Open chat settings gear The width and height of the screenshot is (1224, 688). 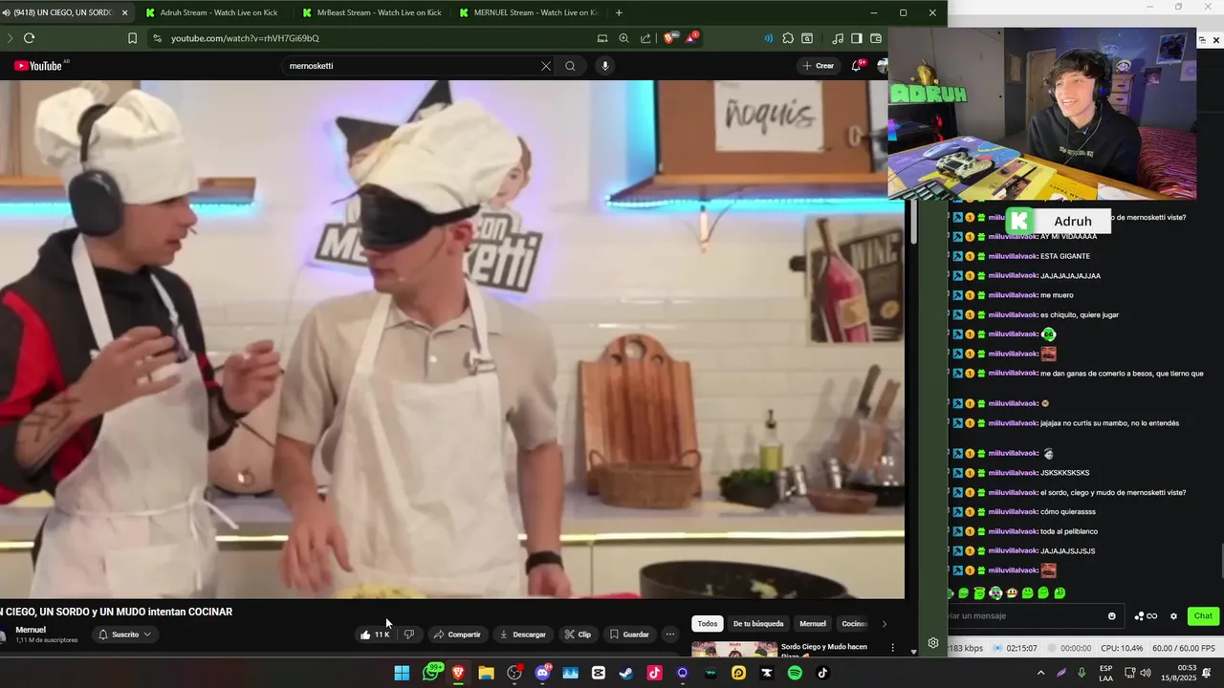click(x=1173, y=616)
